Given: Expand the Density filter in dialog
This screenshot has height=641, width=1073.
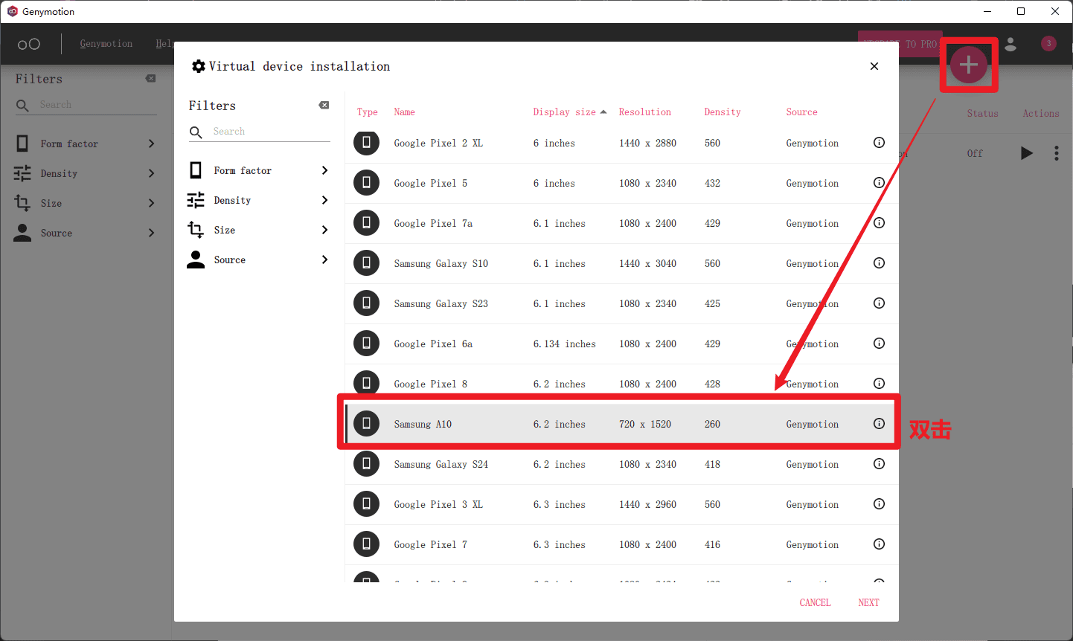Looking at the screenshot, I should click(324, 200).
